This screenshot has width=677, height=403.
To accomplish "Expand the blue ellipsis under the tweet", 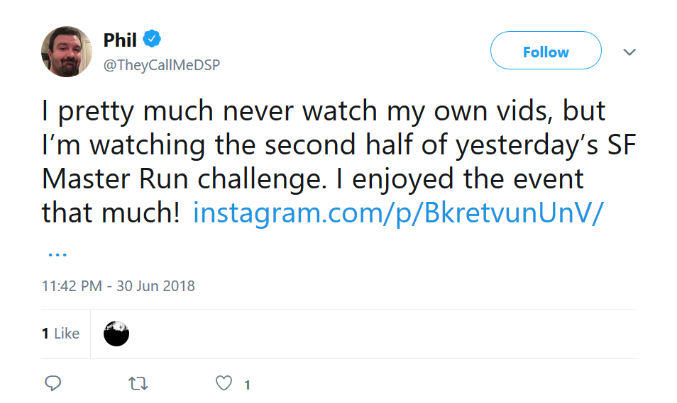I will click(x=57, y=255).
